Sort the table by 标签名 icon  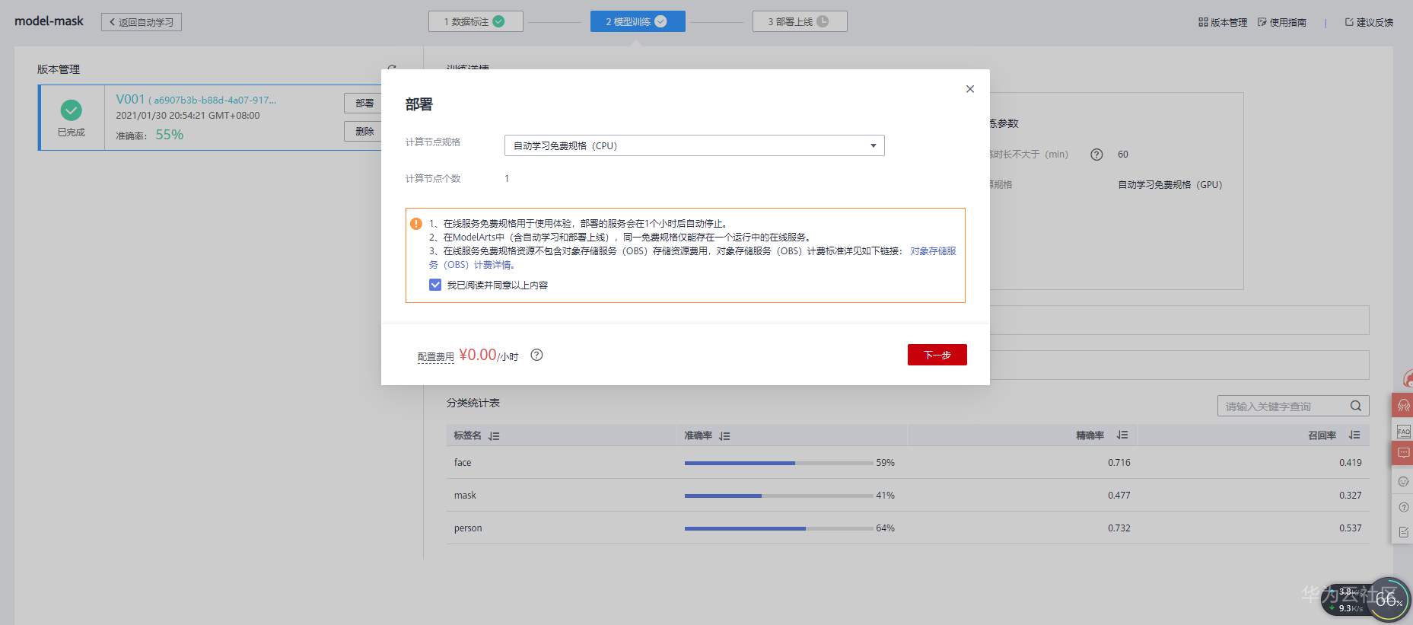pos(494,436)
